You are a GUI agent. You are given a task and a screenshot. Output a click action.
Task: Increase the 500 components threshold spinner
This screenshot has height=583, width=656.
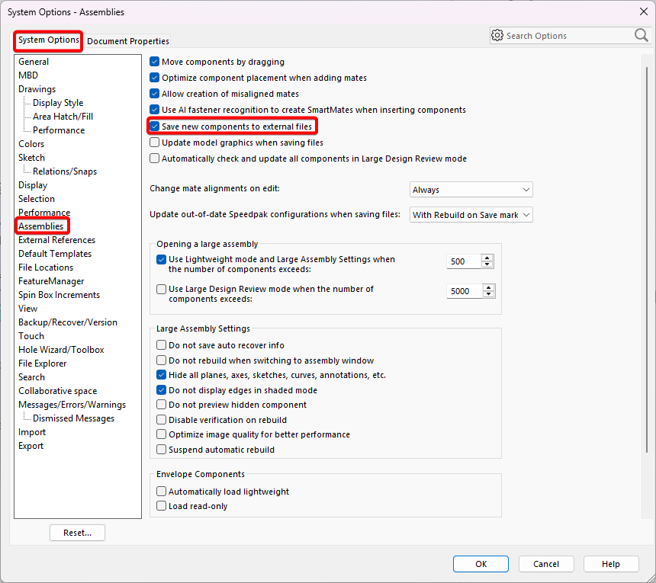click(487, 258)
